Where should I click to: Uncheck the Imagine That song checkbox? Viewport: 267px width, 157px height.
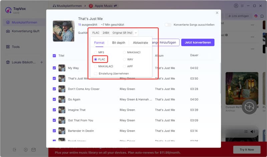[54, 110]
